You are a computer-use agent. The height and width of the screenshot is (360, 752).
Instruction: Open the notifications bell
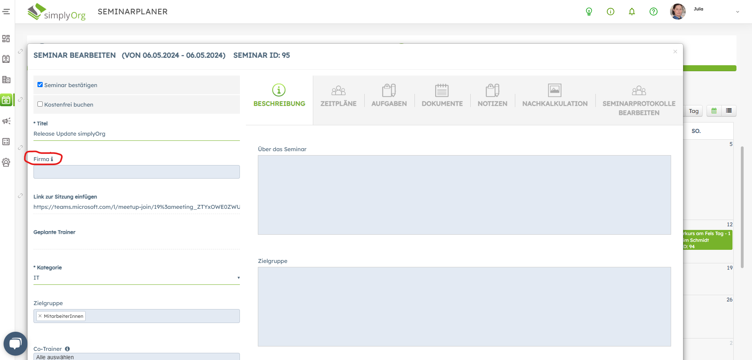[632, 12]
